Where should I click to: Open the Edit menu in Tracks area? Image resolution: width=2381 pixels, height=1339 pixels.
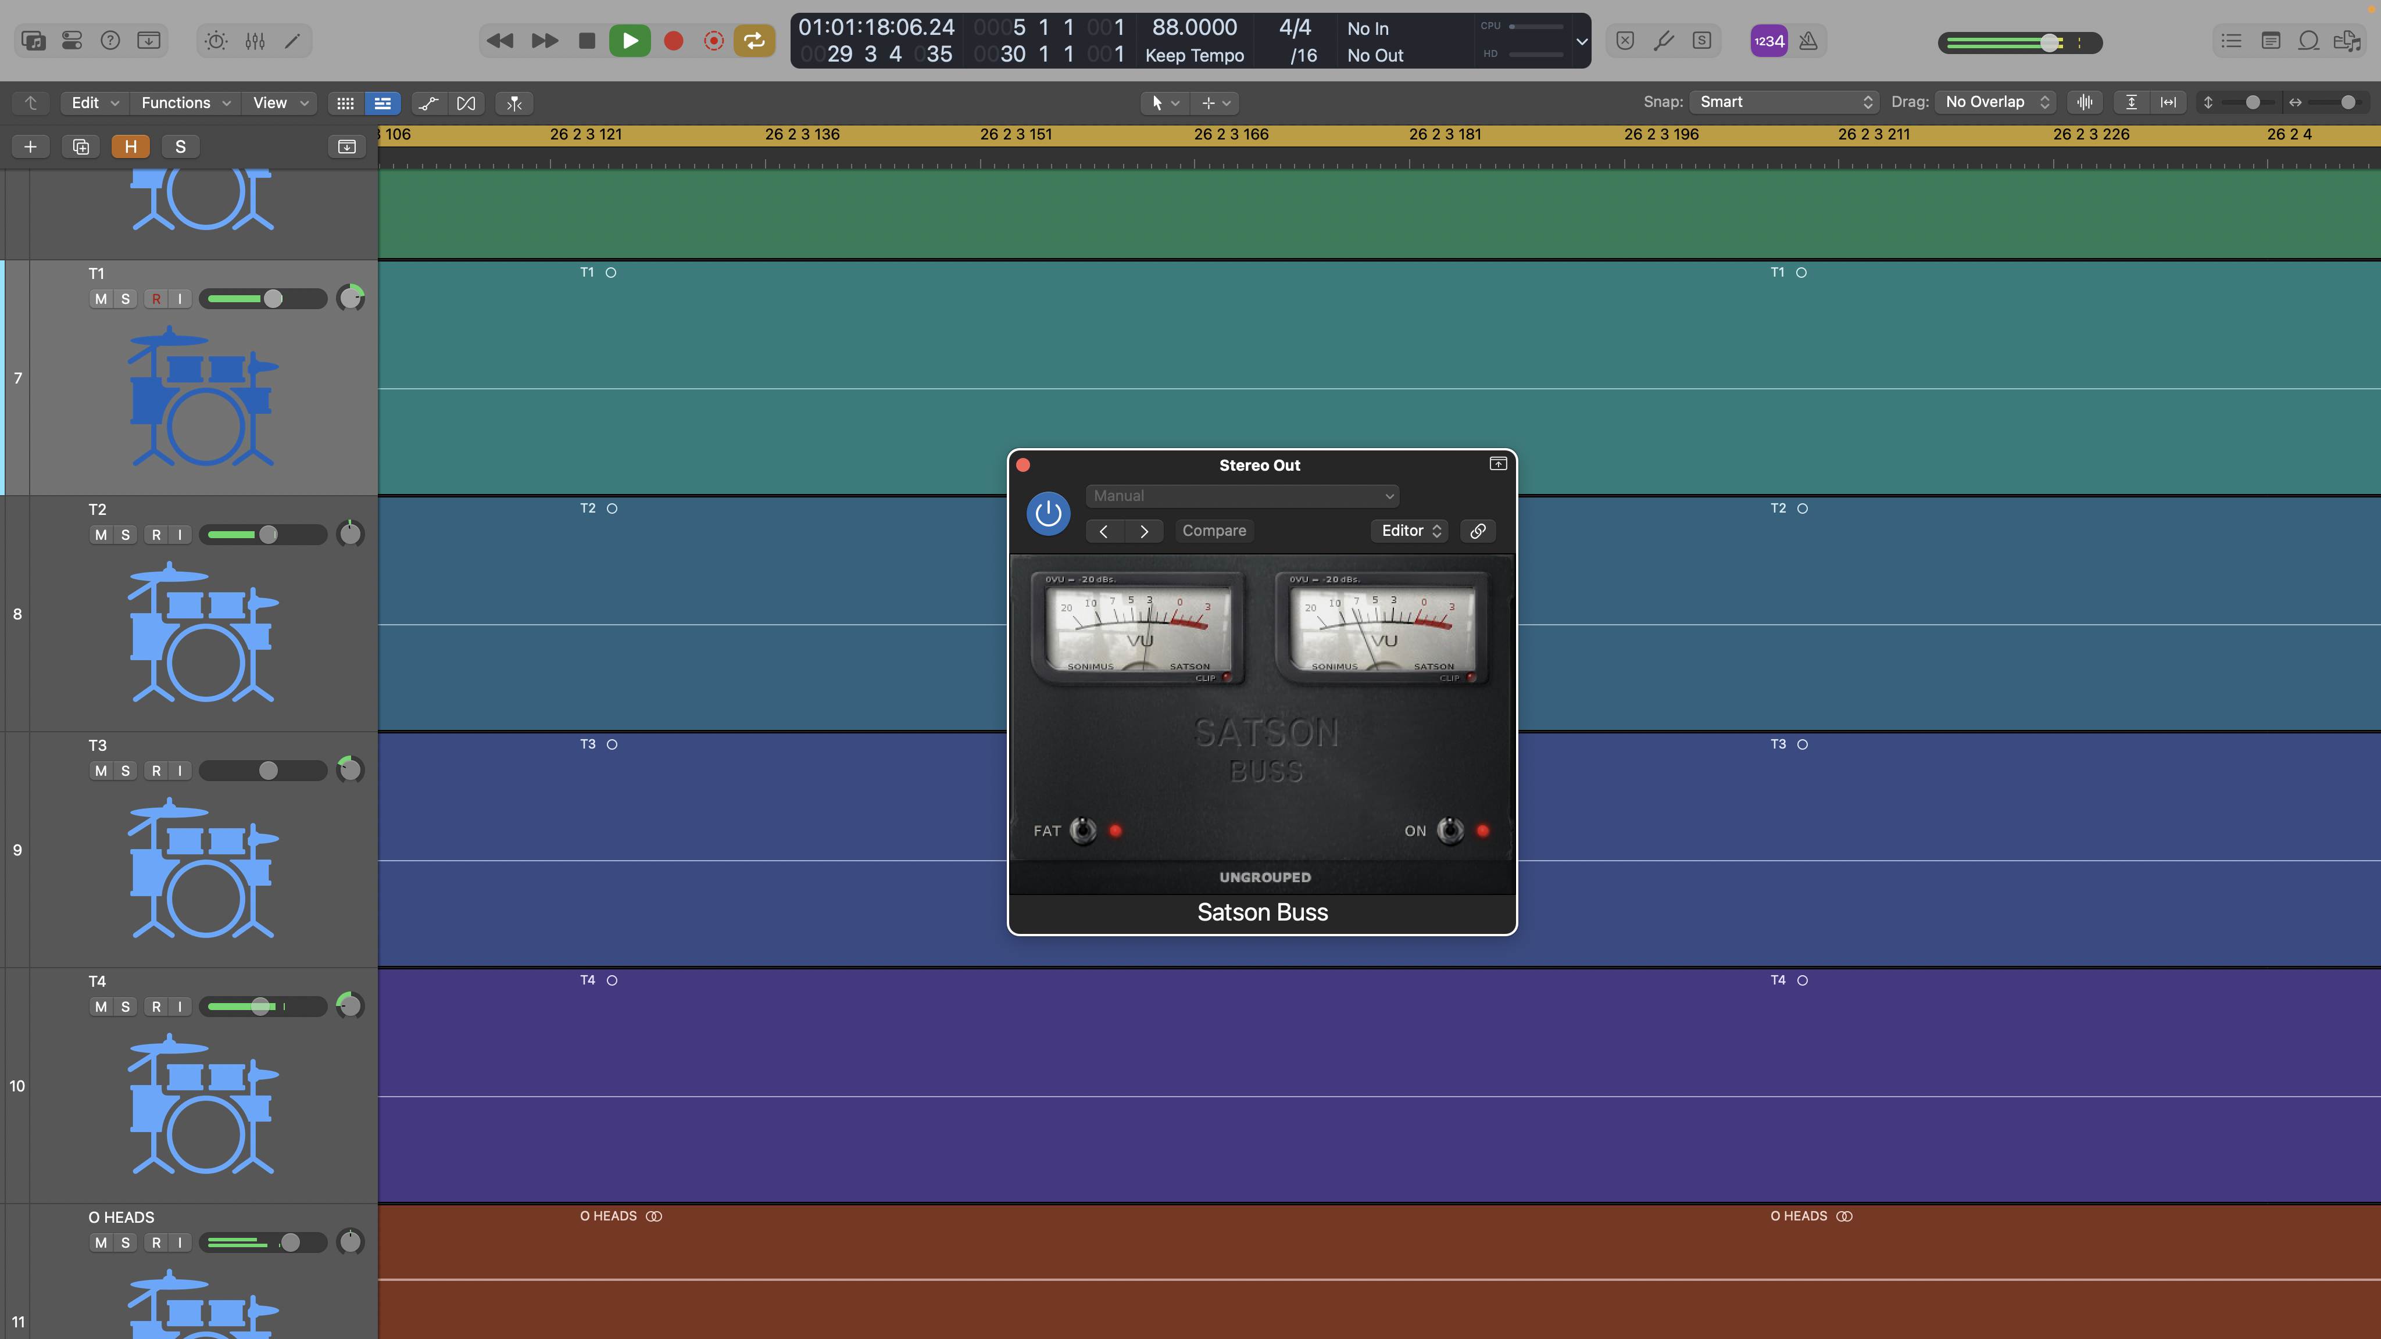(x=95, y=102)
